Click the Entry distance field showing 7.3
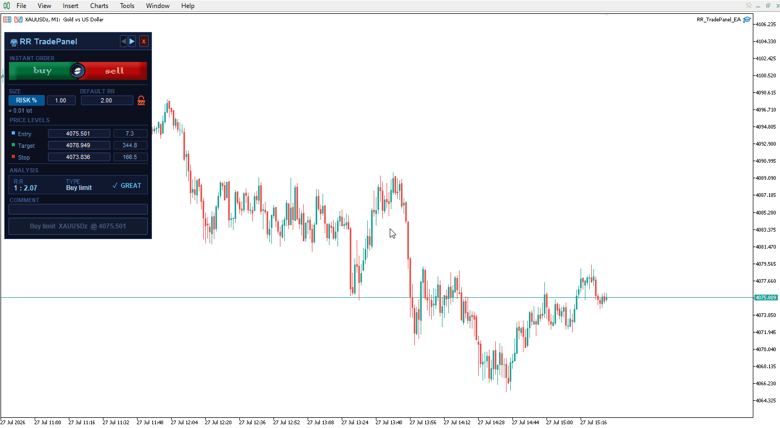 pos(131,133)
